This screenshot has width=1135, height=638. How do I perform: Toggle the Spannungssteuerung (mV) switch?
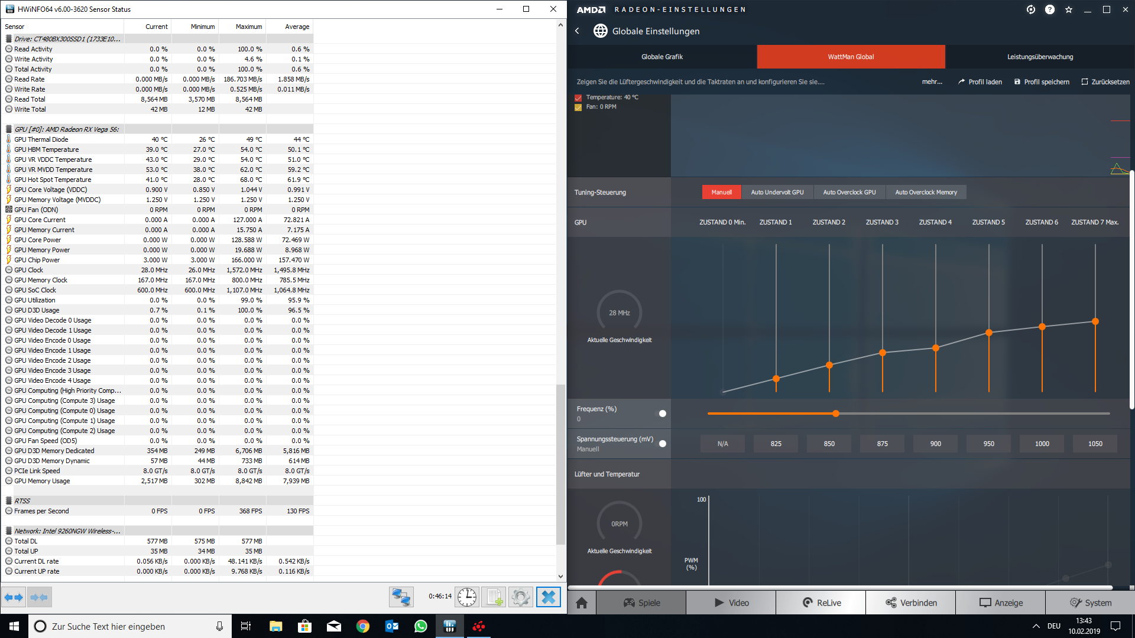tap(662, 444)
